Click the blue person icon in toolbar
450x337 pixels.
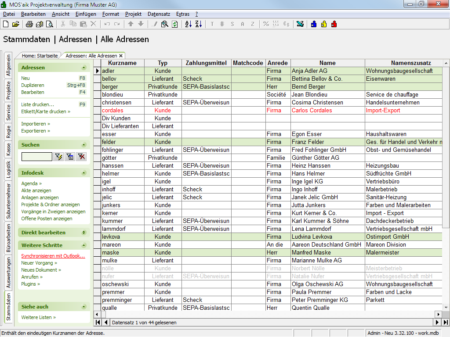(314, 25)
